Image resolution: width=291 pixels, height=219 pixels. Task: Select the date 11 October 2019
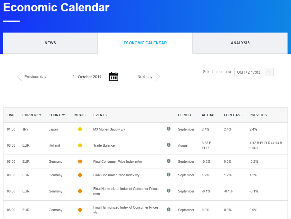click(x=87, y=76)
